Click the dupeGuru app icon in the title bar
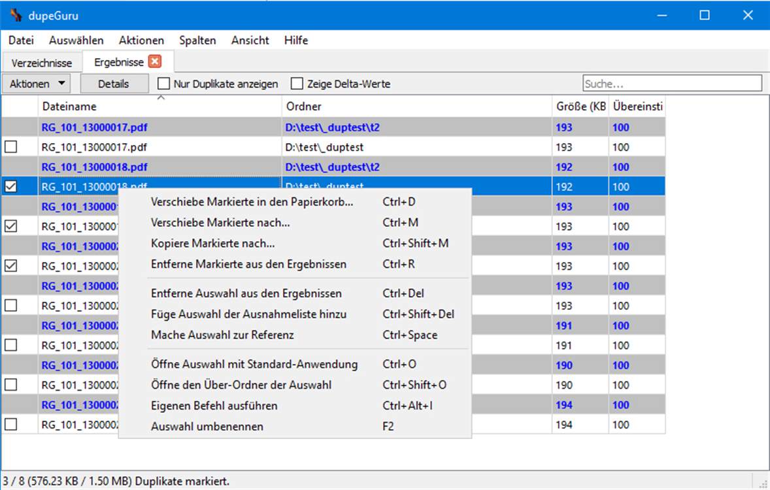 click(16, 15)
